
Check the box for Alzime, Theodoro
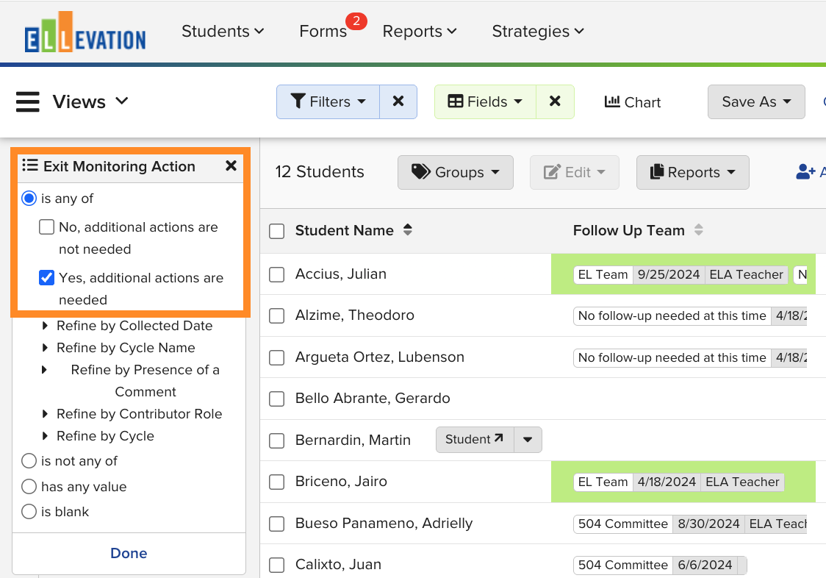coord(276,315)
